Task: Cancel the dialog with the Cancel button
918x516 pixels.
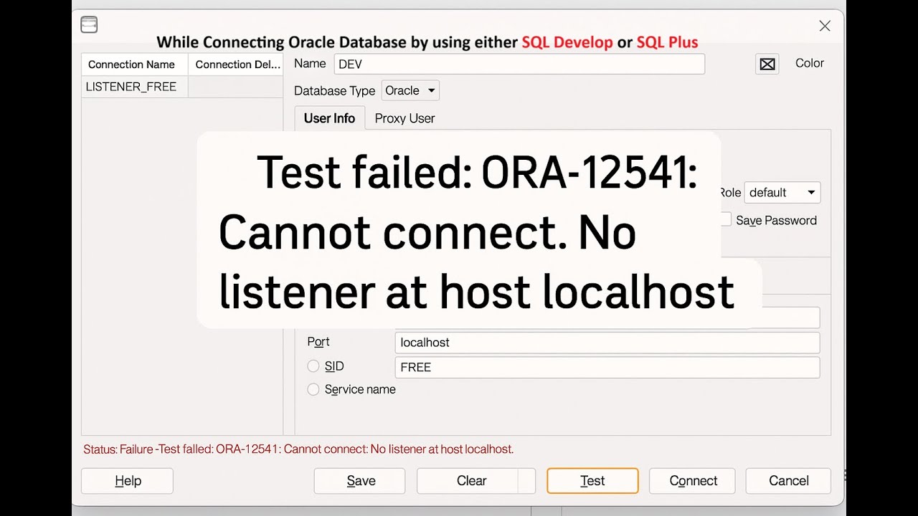Action: (788, 481)
